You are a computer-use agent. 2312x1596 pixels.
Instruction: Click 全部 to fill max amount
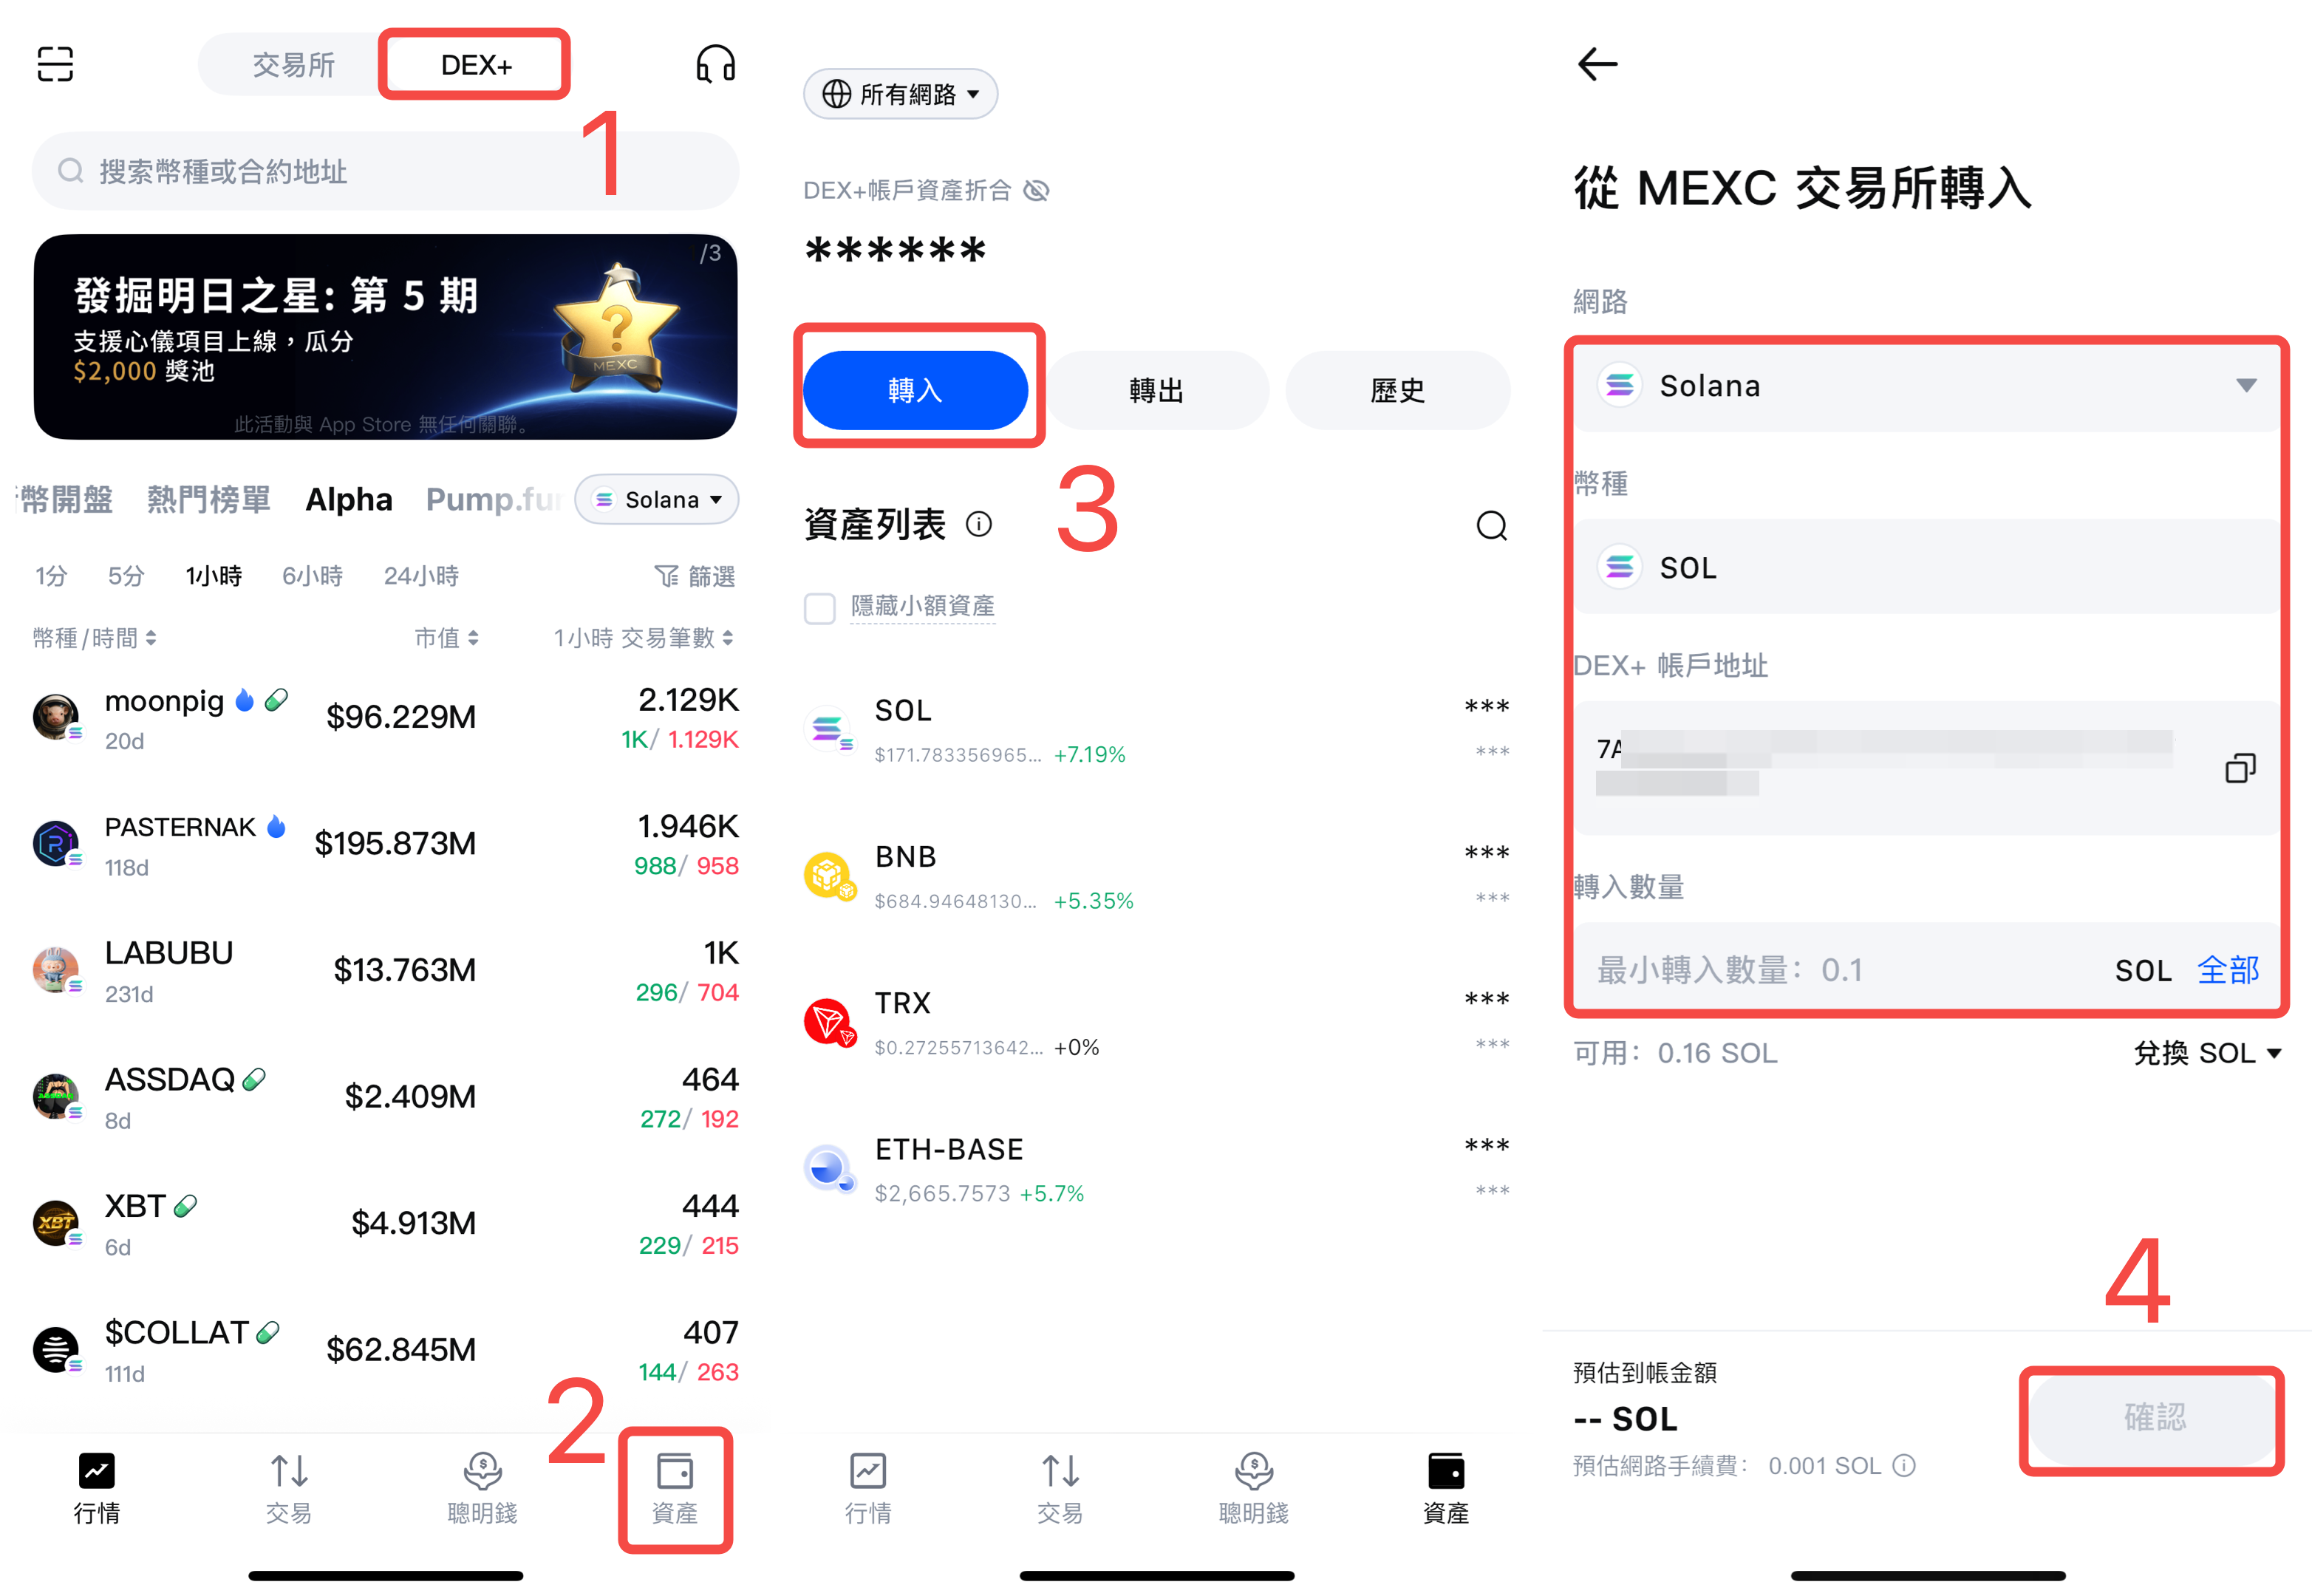pyautogui.click(x=2228, y=970)
